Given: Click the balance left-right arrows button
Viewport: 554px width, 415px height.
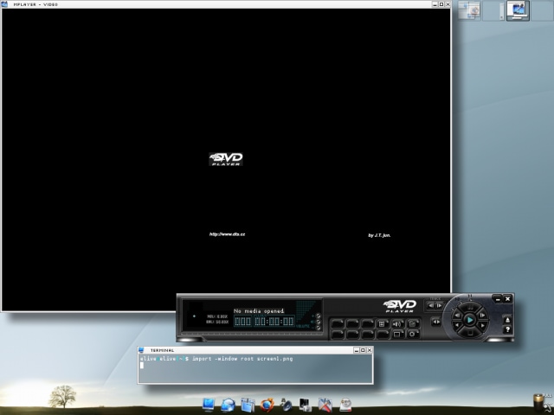Looking at the screenshot, I should tap(436, 322).
